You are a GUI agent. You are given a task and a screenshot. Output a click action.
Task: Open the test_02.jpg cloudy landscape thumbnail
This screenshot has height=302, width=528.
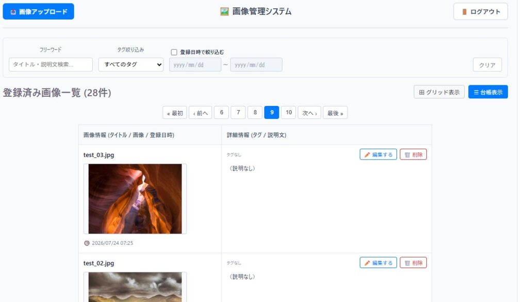point(135,287)
